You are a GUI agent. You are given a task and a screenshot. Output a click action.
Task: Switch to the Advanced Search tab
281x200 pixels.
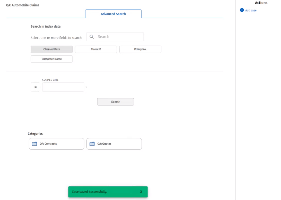[113, 14]
